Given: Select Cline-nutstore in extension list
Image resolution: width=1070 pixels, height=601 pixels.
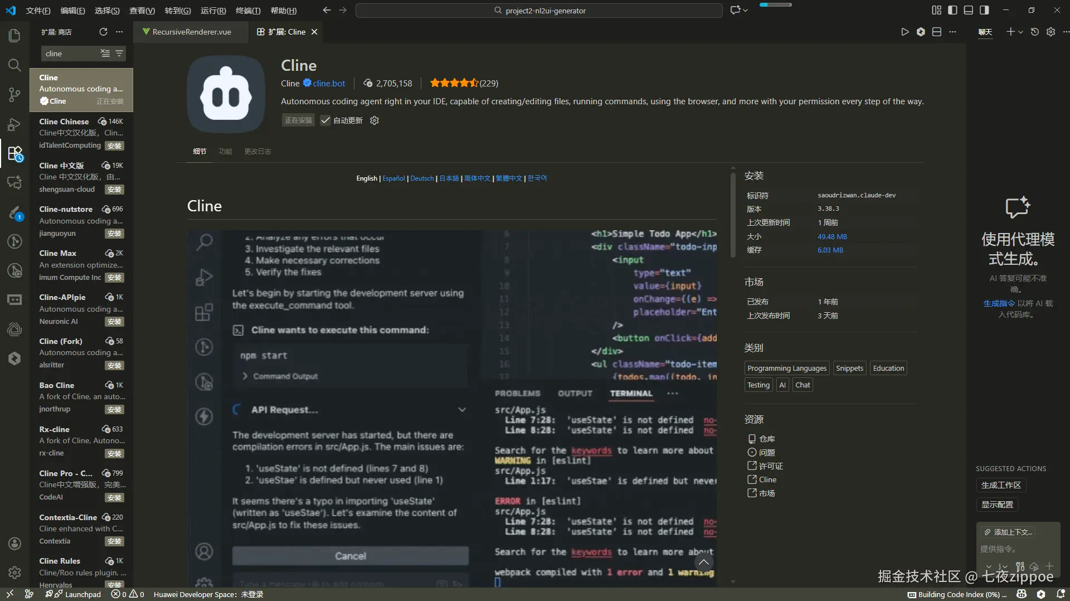Looking at the screenshot, I should 81,222.
